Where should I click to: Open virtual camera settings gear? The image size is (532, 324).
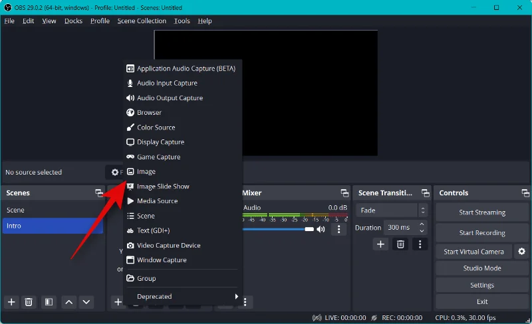tap(521, 252)
